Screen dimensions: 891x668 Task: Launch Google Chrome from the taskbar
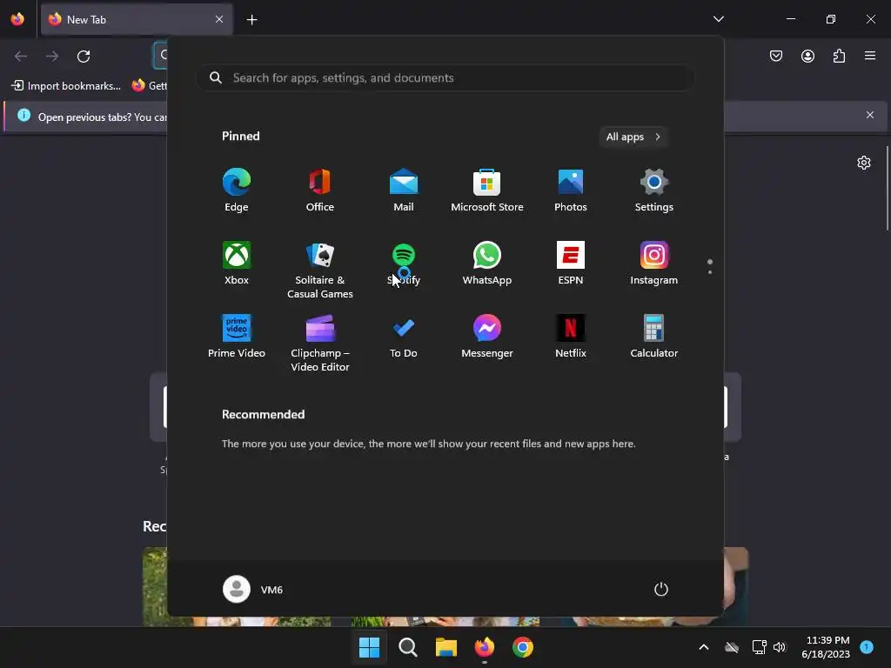[x=523, y=647]
